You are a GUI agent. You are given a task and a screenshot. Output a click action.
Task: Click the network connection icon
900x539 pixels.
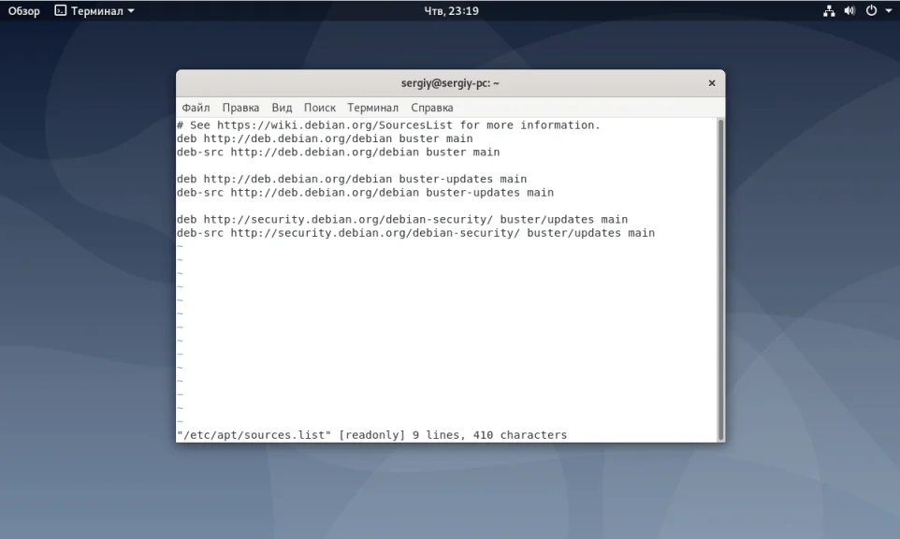pyautogui.click(x=829, y=11)
